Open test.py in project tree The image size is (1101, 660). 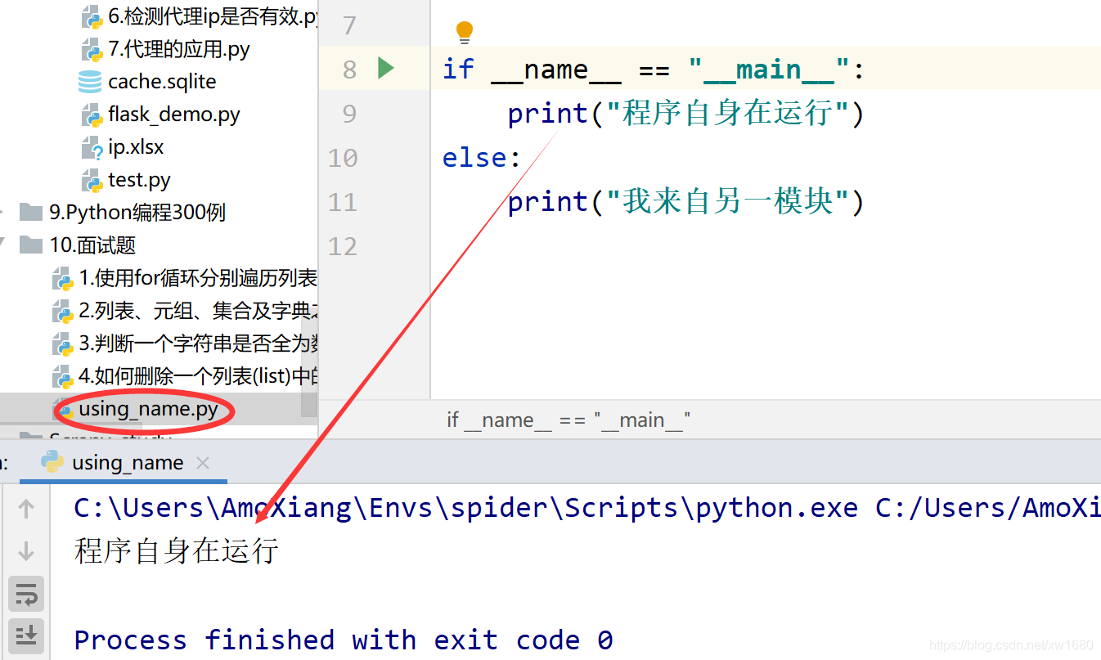coord(139,180)
